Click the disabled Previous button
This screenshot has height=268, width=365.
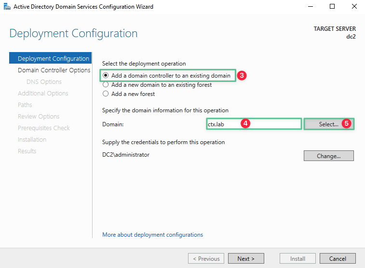tap(206, 259)
